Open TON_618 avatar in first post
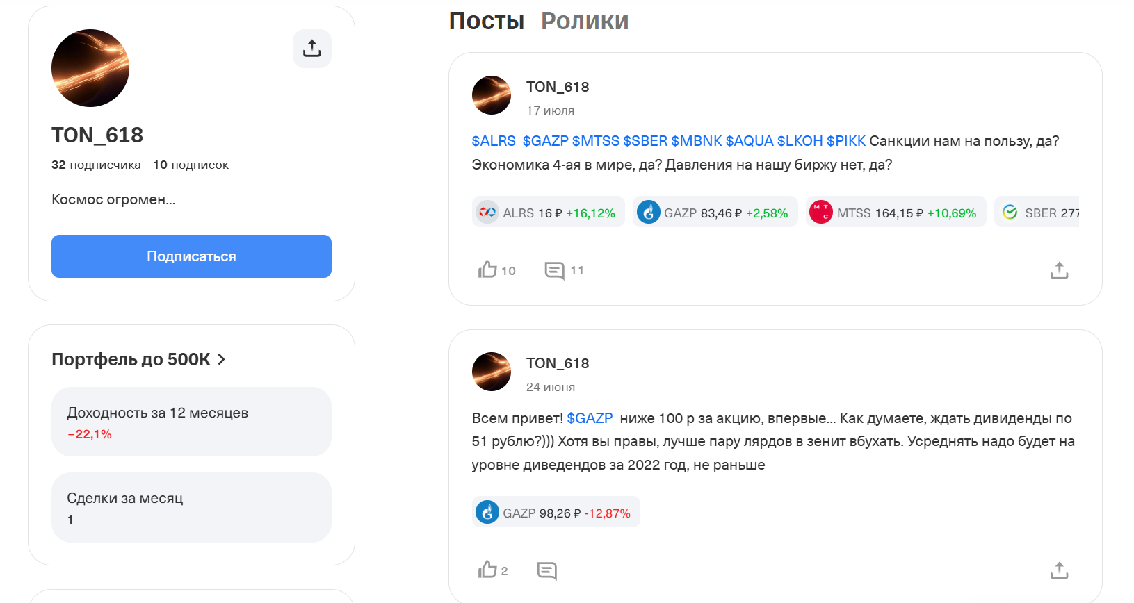 492,95
